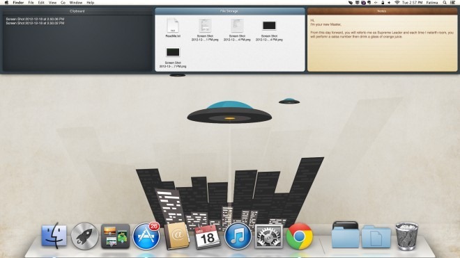The width and height of the screenshot is (460, 258).
Task: Click the lock icon in menu bar
Action: pos(383,3)
